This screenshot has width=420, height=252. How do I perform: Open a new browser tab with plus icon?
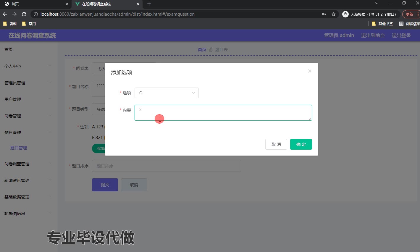149,4
